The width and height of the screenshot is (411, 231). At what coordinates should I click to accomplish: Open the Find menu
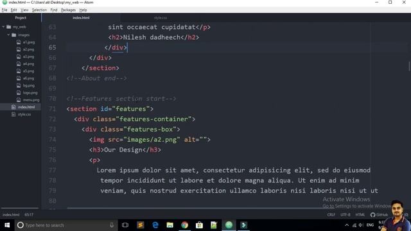tap(54, 10)
